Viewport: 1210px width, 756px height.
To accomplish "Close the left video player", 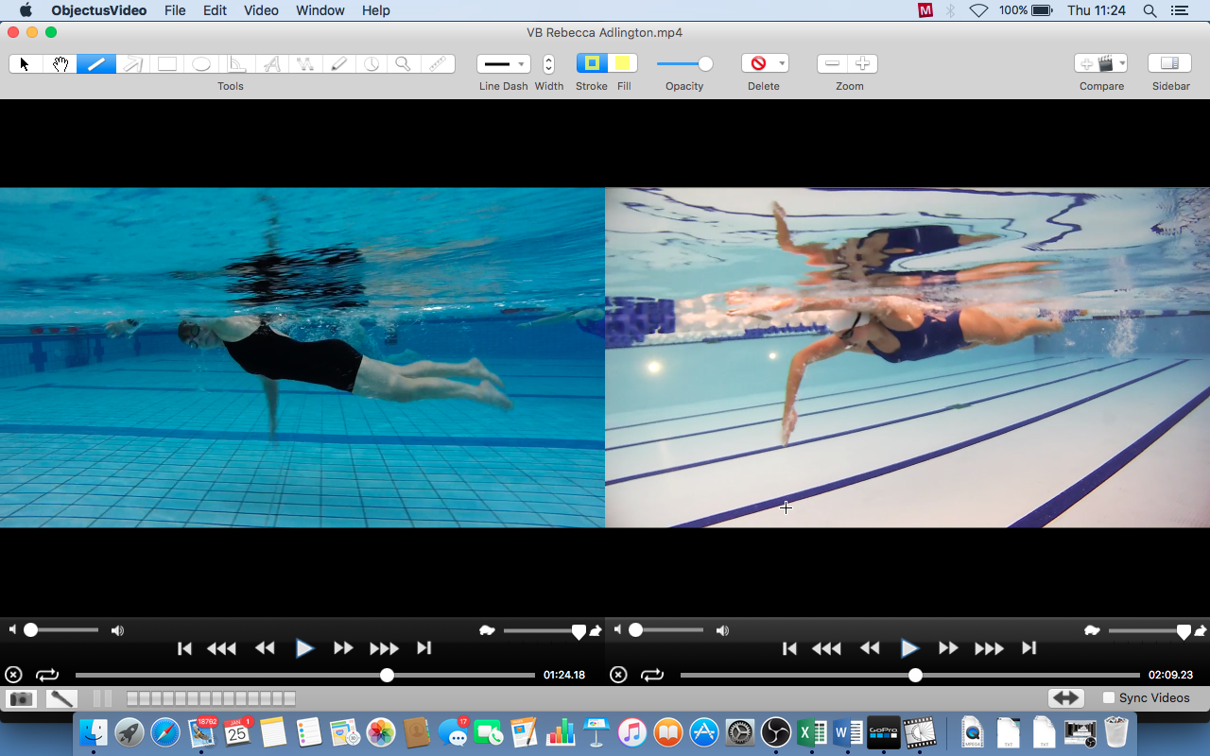I will click(x=13, y=675).
